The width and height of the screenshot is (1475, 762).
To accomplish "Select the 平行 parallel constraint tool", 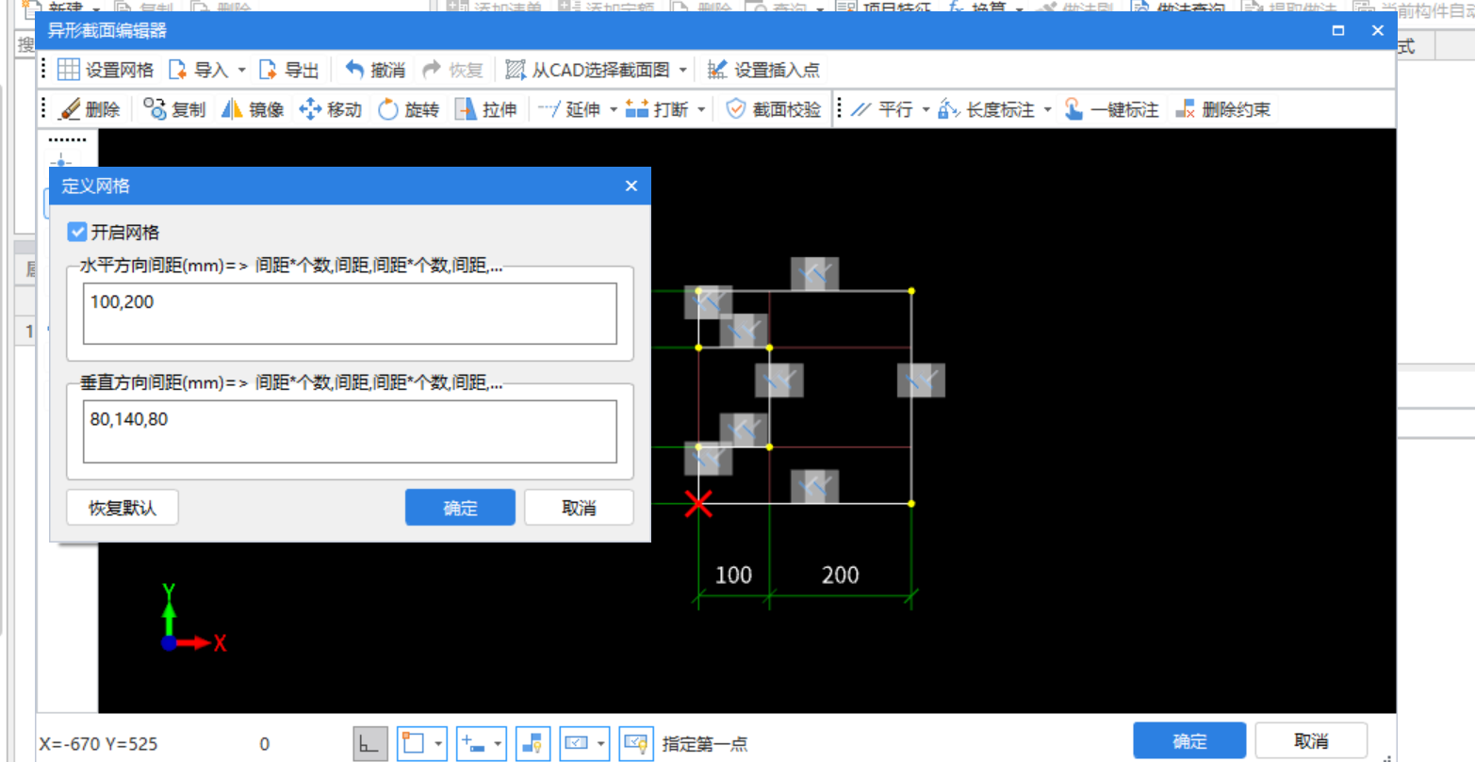I will click(x=882, y=109).
